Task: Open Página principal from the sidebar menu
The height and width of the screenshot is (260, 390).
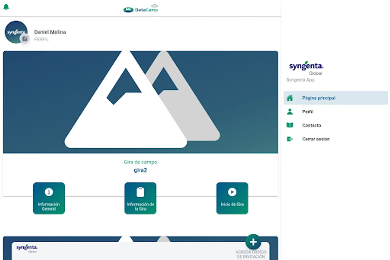Action: [x=318, y=98]
